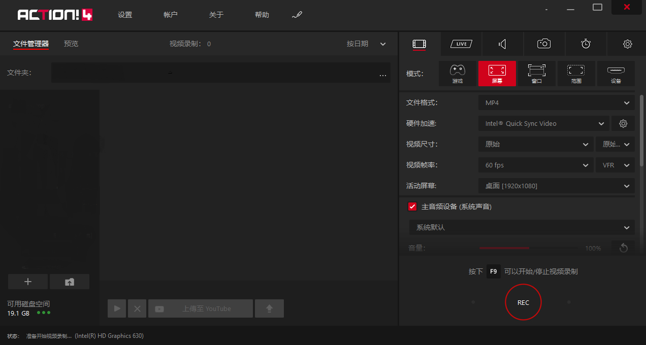Open the 按日期 sort dropdown
This screenshot has height=345, width=646.
(x=367, y=44)
